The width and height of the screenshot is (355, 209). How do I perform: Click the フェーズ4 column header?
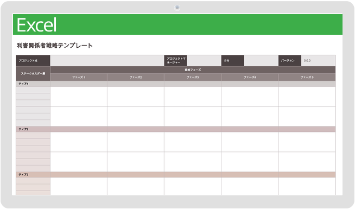tap(250, 77)
